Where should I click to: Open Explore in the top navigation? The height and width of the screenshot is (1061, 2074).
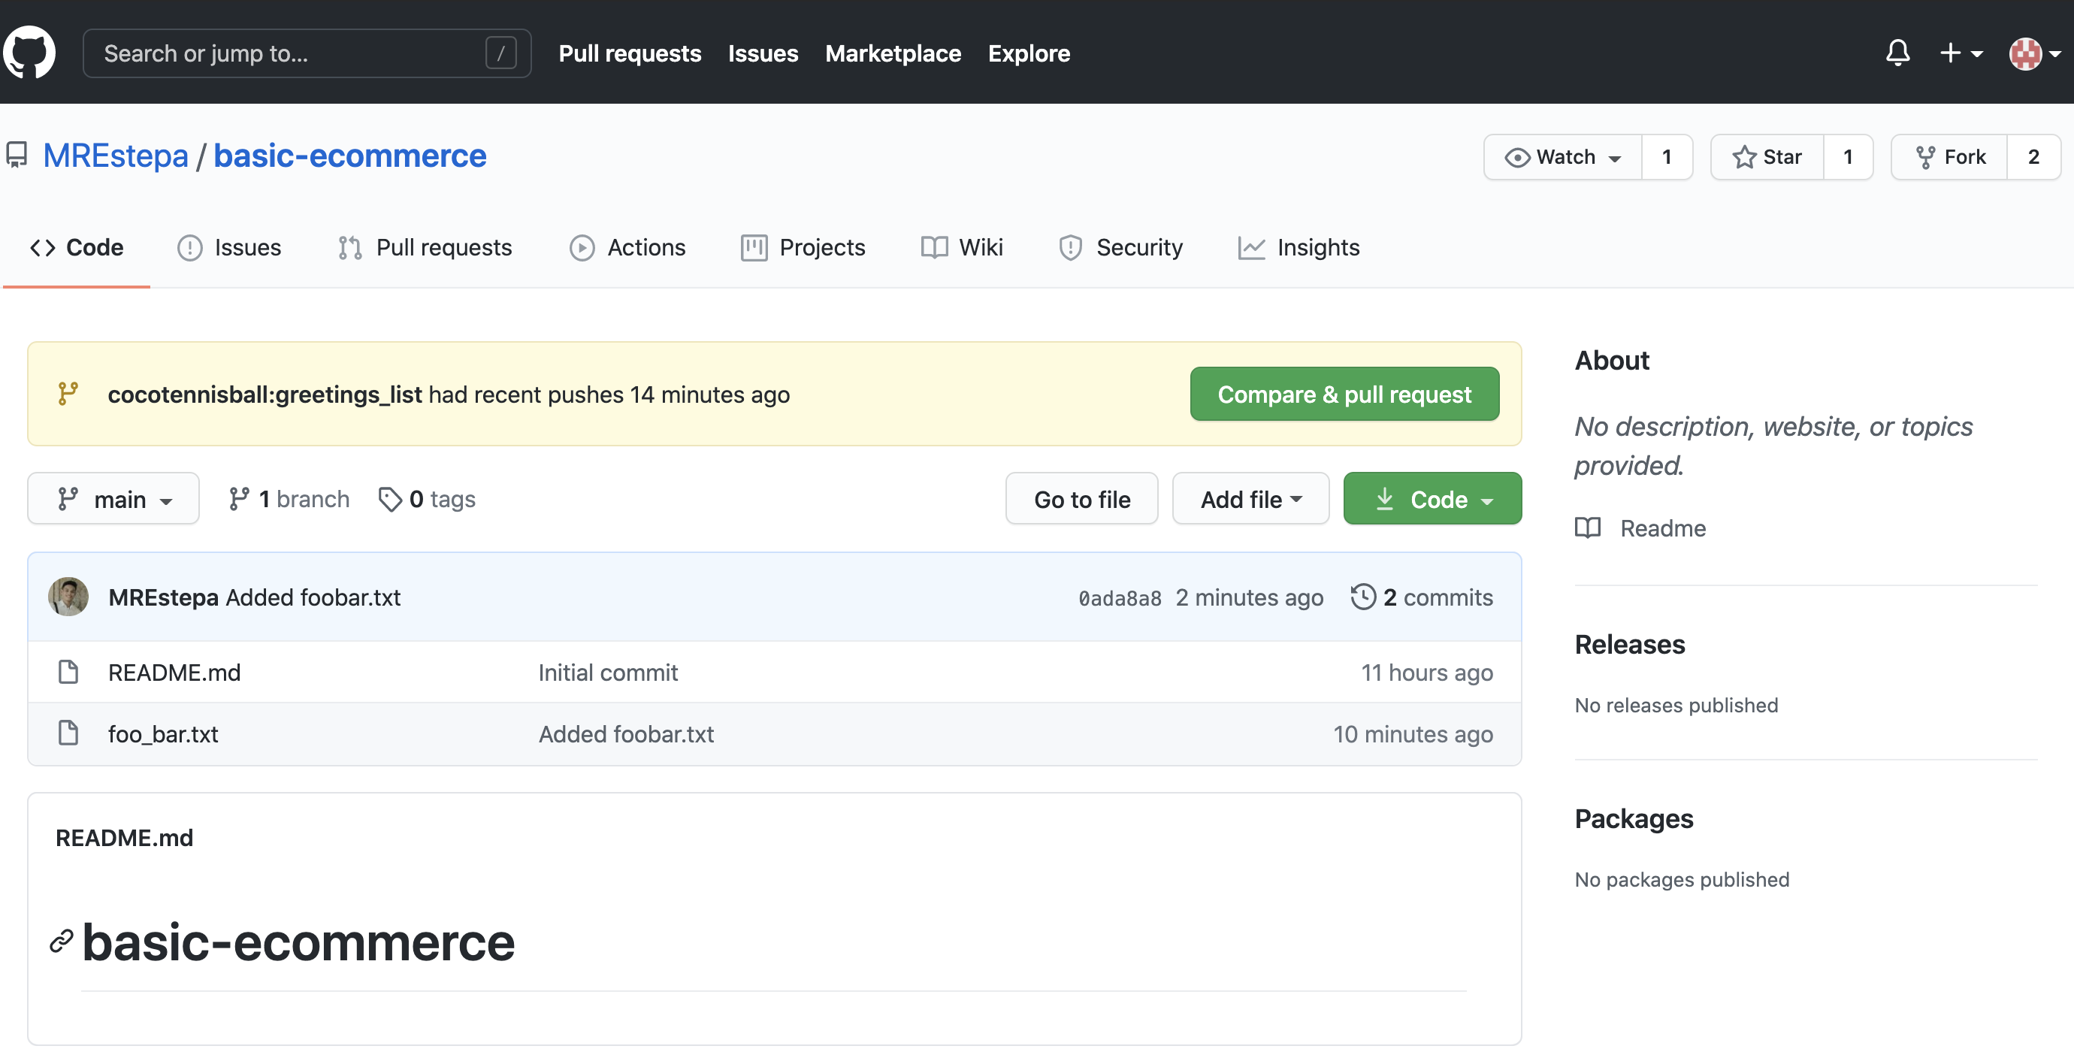[1029, 53]
